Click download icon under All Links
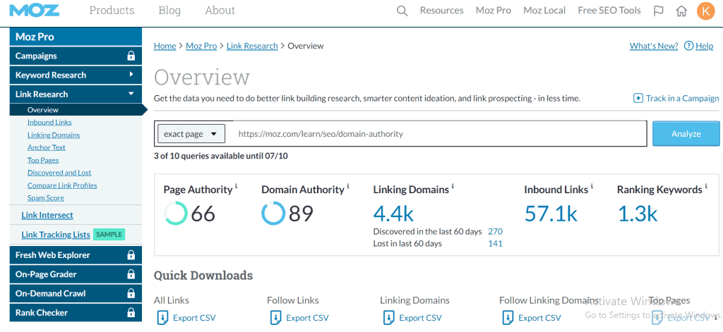This screenshot has width=723, height=332. 162,318
